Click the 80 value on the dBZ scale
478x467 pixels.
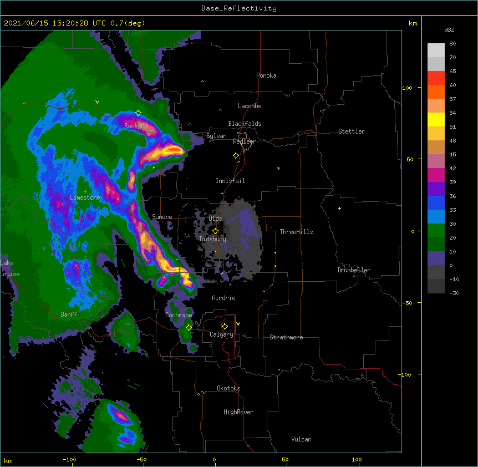pyautogui.click(x=452, y=44)
